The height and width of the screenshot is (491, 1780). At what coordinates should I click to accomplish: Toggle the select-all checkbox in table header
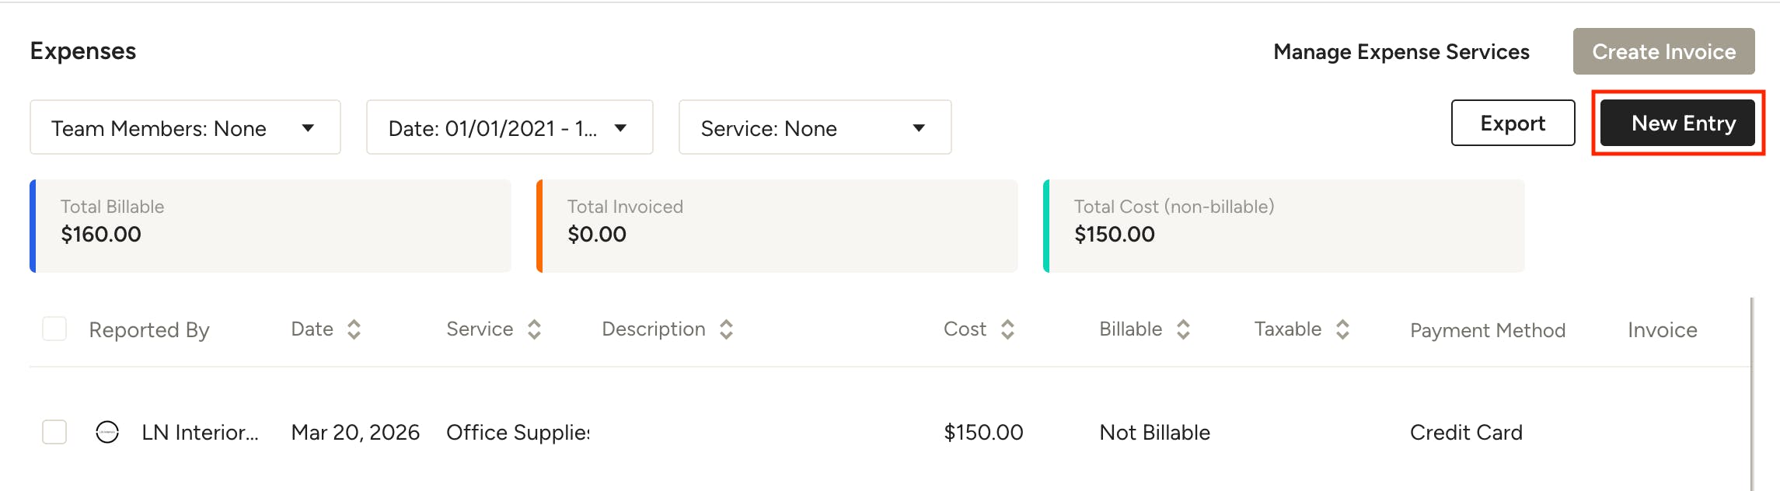click(x=54, y=329)
